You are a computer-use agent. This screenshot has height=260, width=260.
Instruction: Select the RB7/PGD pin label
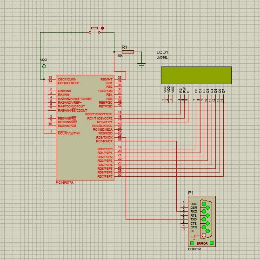[x=106, y=107]
